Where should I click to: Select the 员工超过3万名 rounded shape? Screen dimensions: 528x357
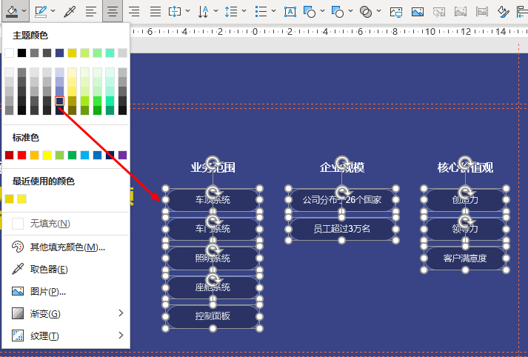point(342,229)
